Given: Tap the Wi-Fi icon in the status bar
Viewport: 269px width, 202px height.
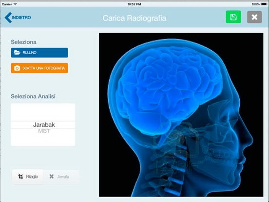Looking at the screenshot, I should click(x=15, y=4).
